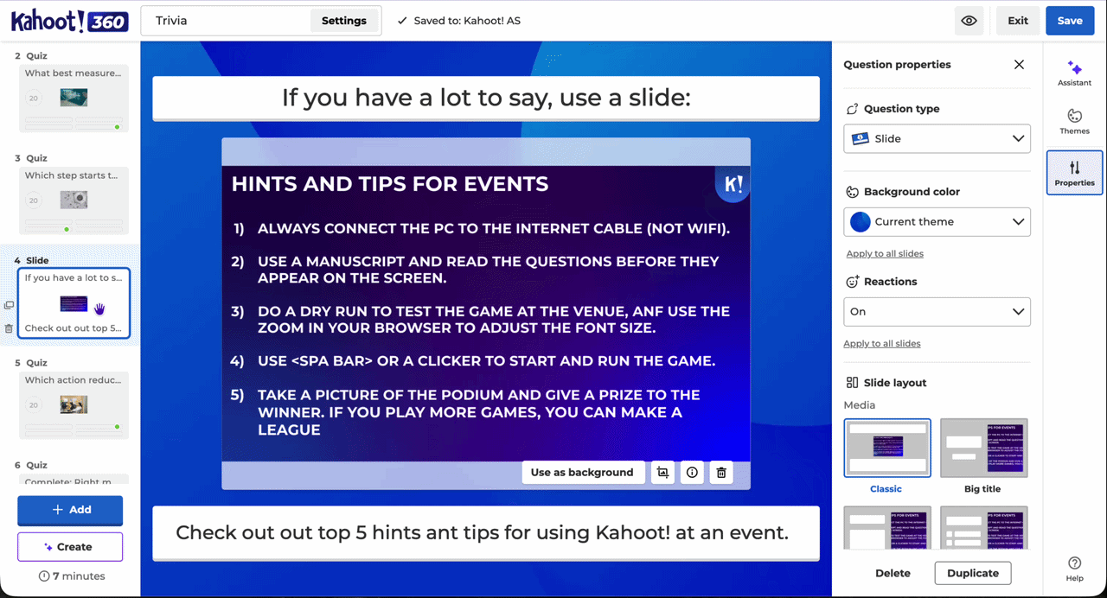Click the Question type icon
Viewport: 1107px width, 598px height.
click(851, 109)
